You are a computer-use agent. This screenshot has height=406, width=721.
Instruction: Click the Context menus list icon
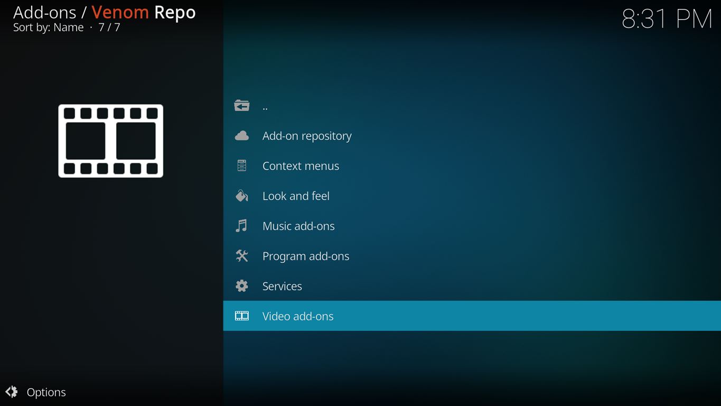pyautogui.click(x=242, y=166)
